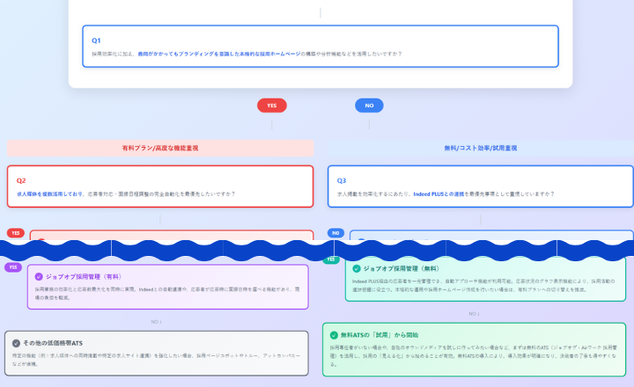Click the green YES badge beside the free ジョブオプ card
This screenshot has width=634, height=387.
click(332, 259)
